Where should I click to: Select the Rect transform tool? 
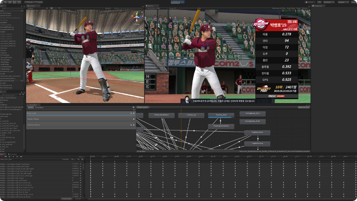click(15, 2)
